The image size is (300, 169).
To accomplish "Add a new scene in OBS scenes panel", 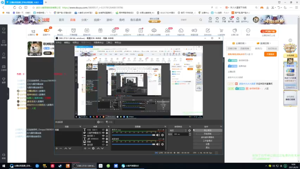I will (57, 148).
